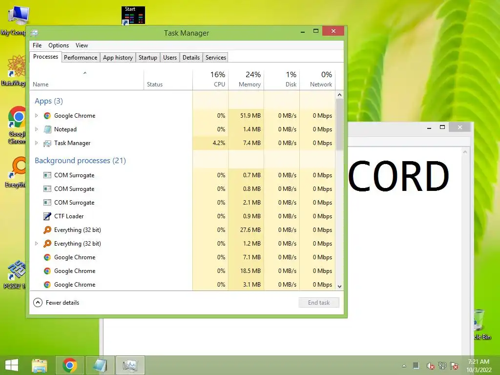Sort processes by Name column
This screenshot has height=375, width=500.
coord(87,80)
